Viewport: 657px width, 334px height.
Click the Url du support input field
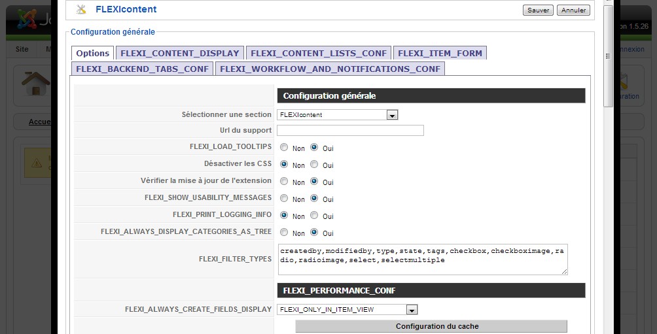[x=350, y=130]
